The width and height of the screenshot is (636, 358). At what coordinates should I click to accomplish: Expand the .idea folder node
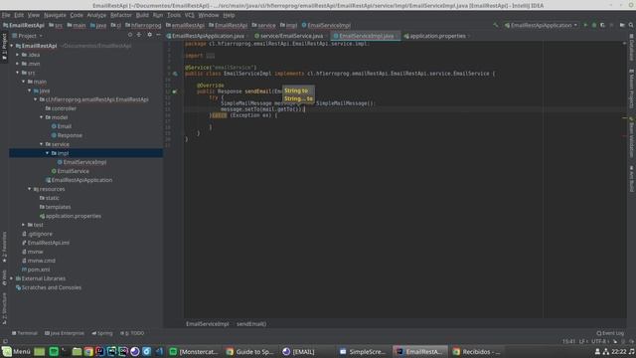pos(18,55)
